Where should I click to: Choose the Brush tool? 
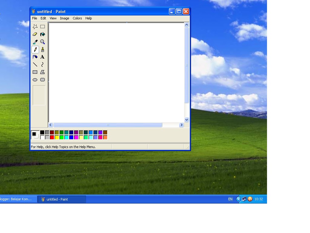42,49
